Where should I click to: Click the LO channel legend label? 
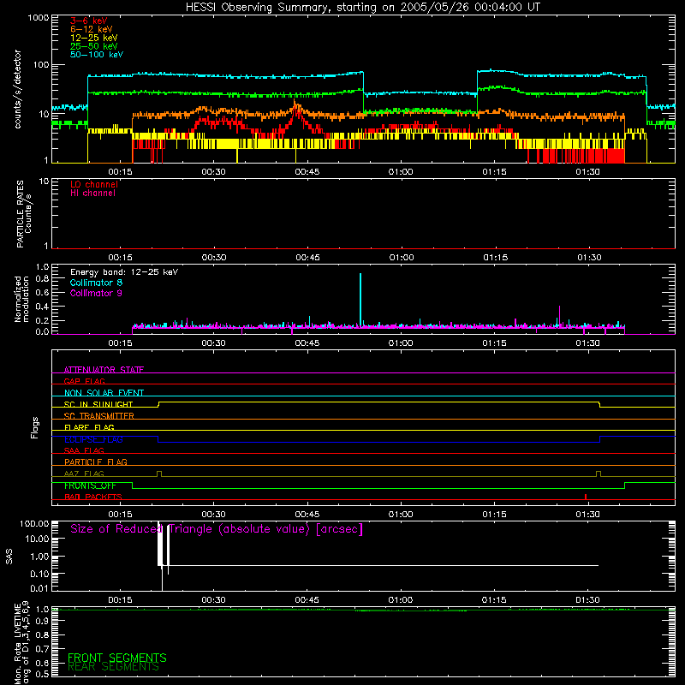[x=94, y=184]
